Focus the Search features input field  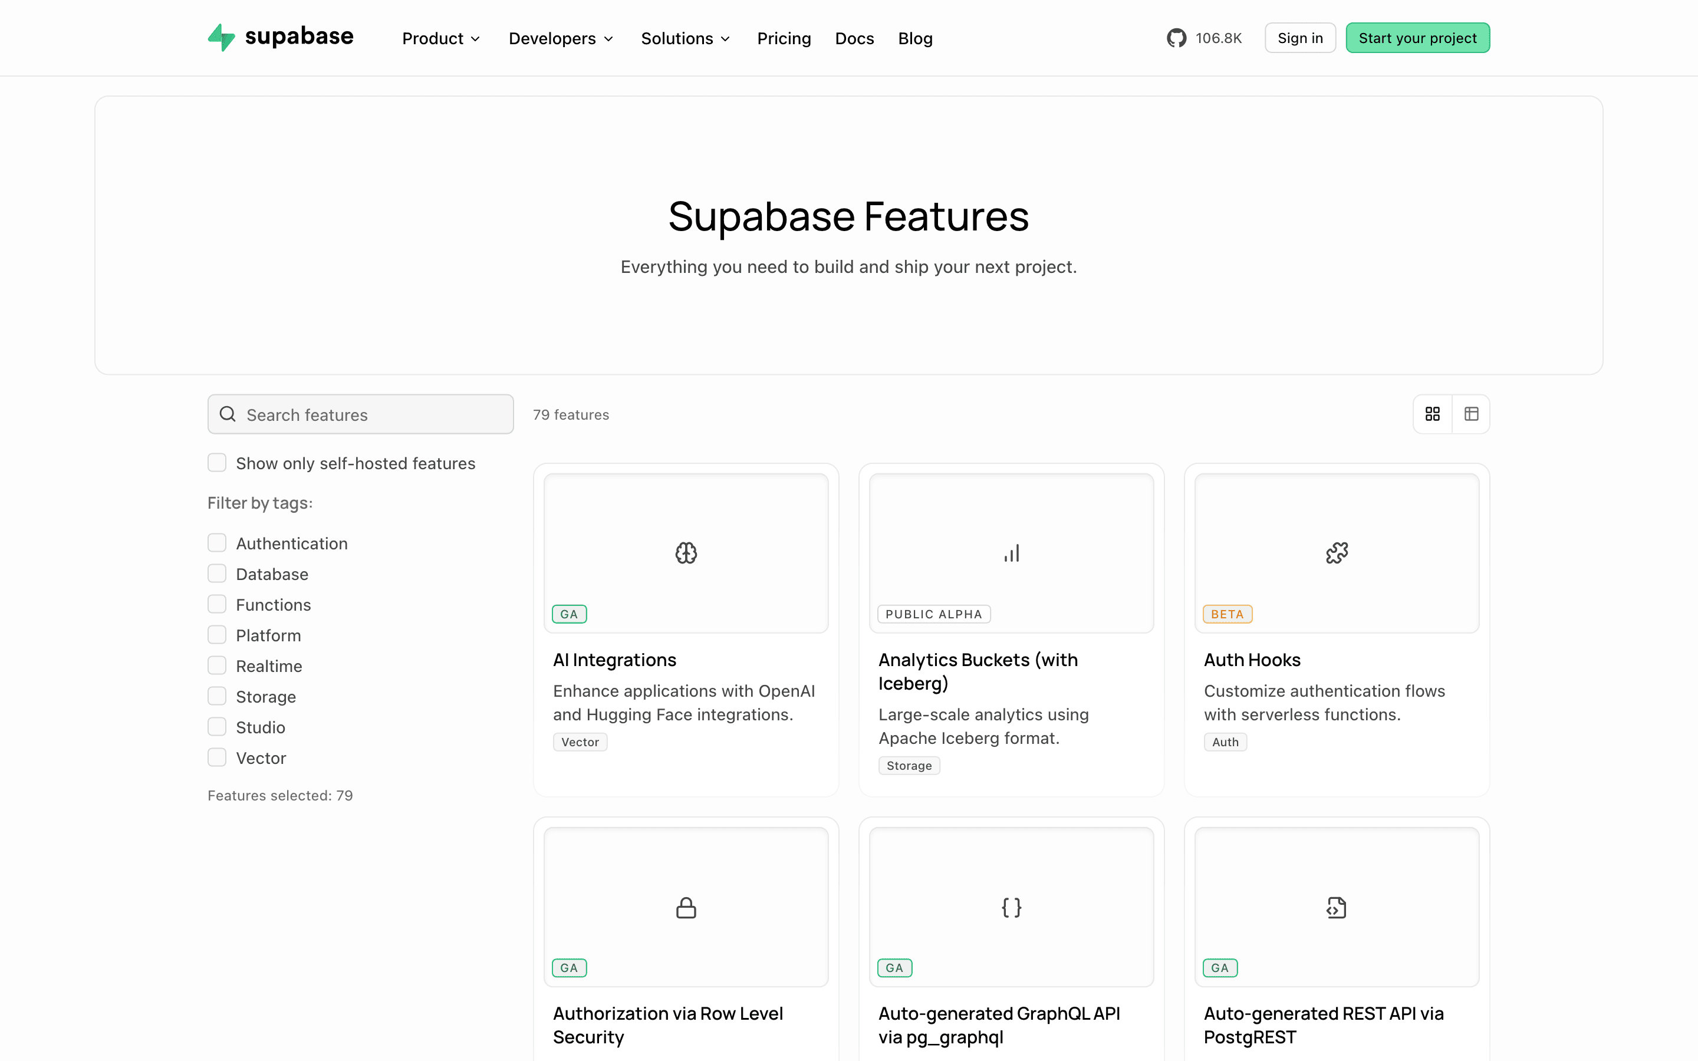361,414
